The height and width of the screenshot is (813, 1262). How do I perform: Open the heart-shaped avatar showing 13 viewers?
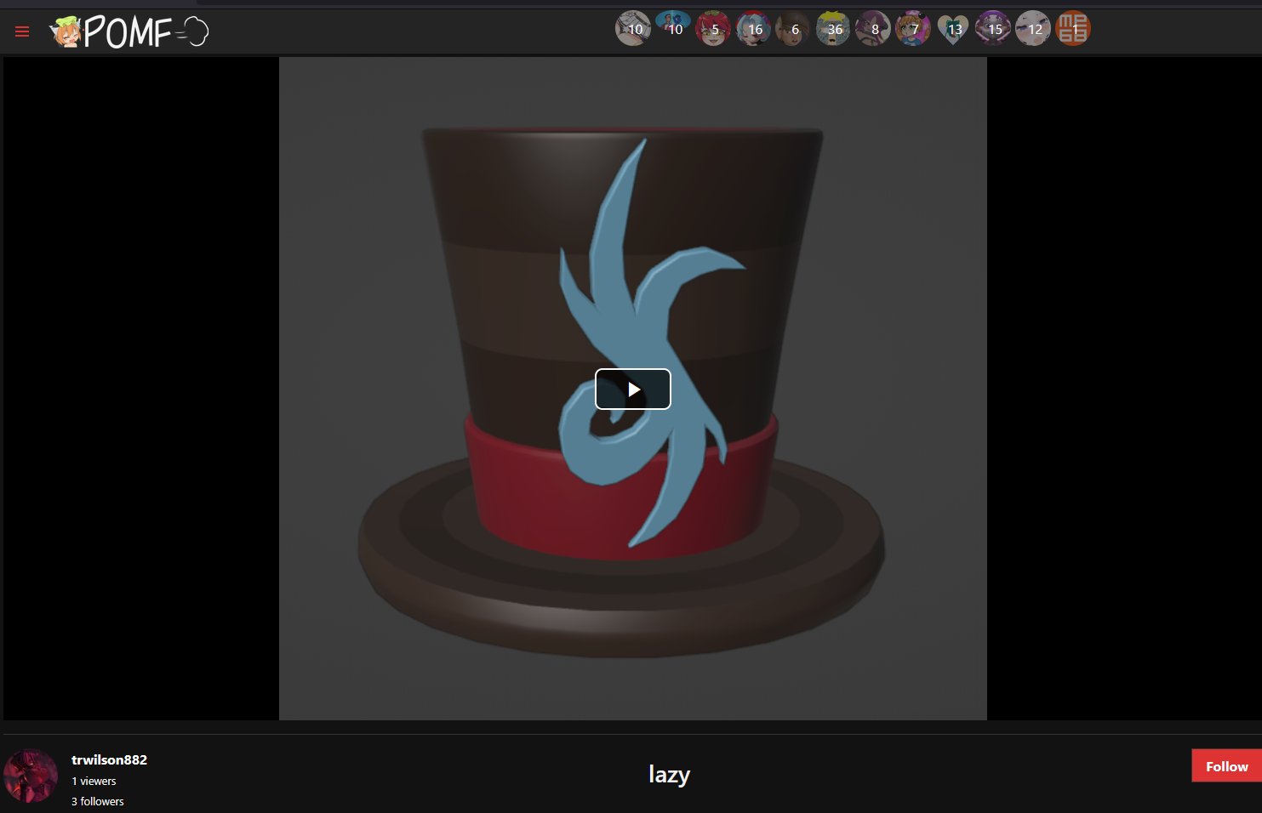(x=952, y=29)
